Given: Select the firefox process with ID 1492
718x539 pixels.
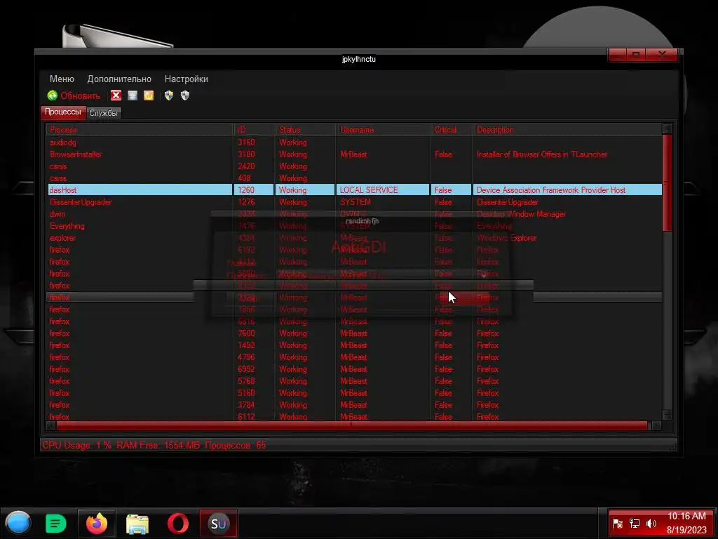Looking at the screenshot, I should coord(355,345).
